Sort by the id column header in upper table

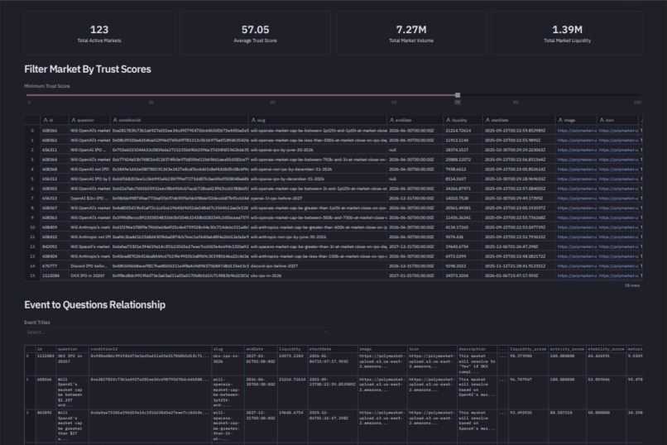54,120
